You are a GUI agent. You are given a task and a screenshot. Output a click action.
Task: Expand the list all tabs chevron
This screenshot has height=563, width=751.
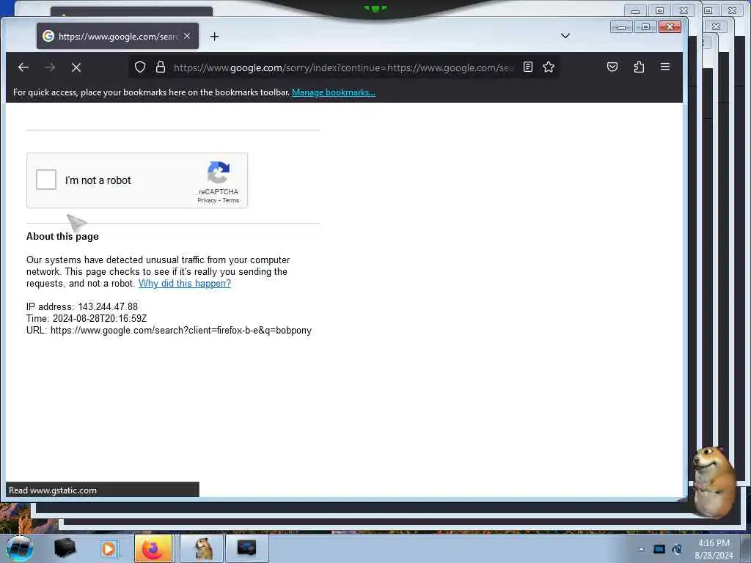click(x=565, y=36)
